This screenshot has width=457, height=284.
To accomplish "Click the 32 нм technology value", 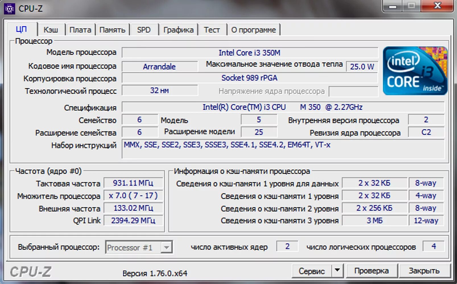I will pyautogui.click(x=160, y=90).
